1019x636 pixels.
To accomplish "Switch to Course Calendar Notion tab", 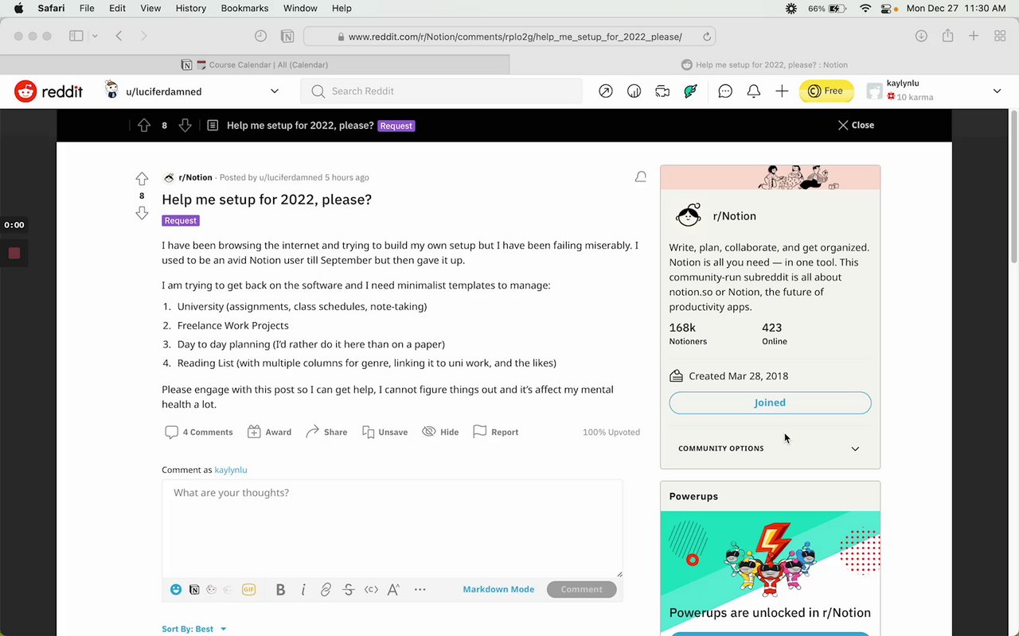I will click(255, 64).
